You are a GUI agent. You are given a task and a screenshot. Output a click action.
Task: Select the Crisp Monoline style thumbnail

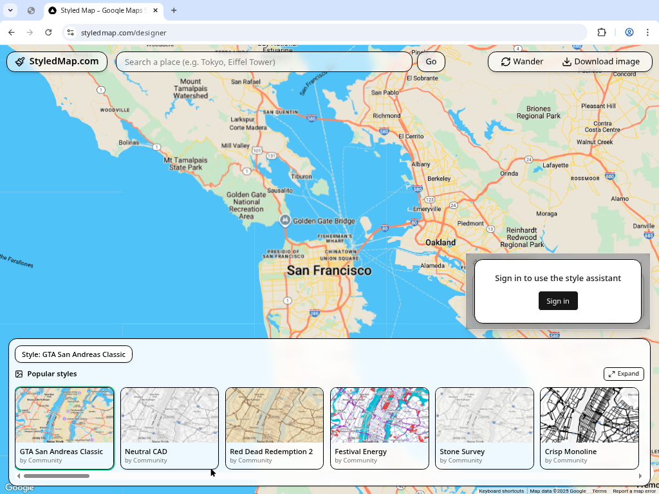589,428
